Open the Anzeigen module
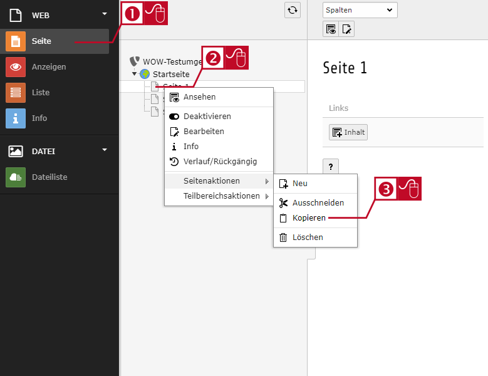The width and height of the screenshot is (488, 376). pyautogui.click(x=55, y=67)
